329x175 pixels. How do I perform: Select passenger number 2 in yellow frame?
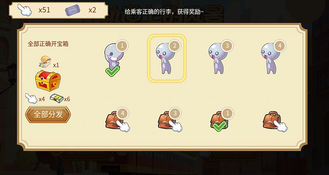pos(167,58)
